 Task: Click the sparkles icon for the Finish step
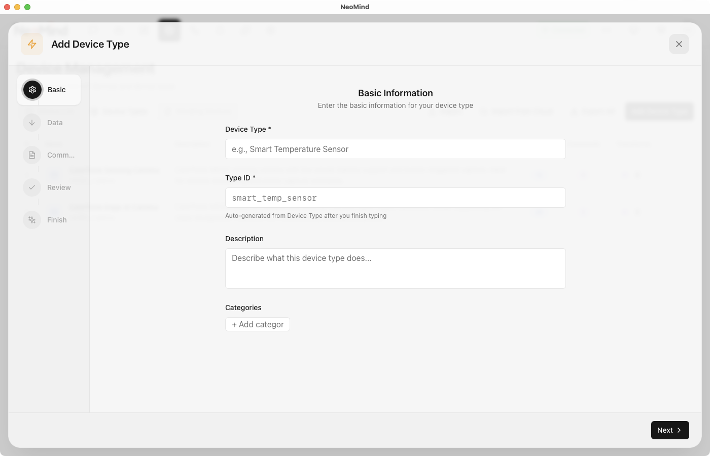32,219
